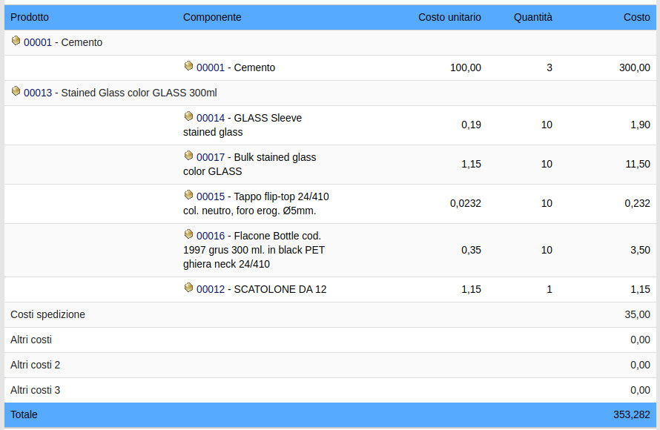This screenshot has height=430, width=660.
Task: Click the icon beside 00017 Bulk stained glass
Action: click(188, 156)
